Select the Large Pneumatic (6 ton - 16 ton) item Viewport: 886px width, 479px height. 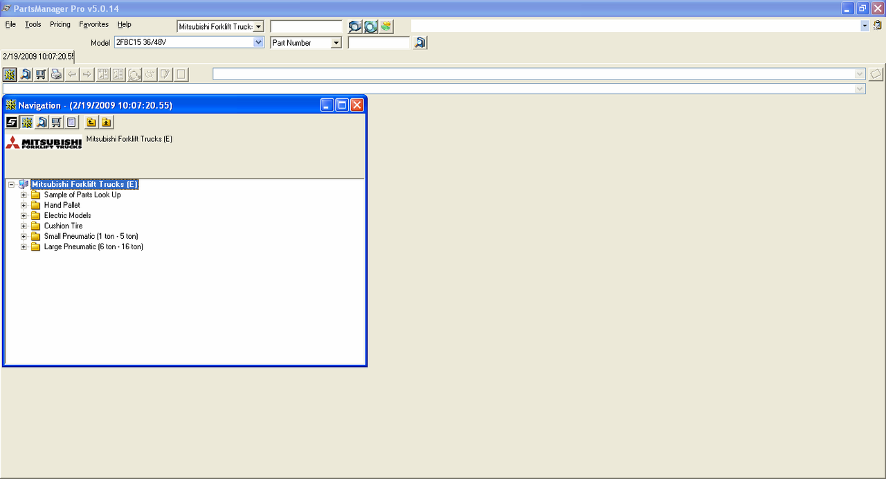[93, 247]
